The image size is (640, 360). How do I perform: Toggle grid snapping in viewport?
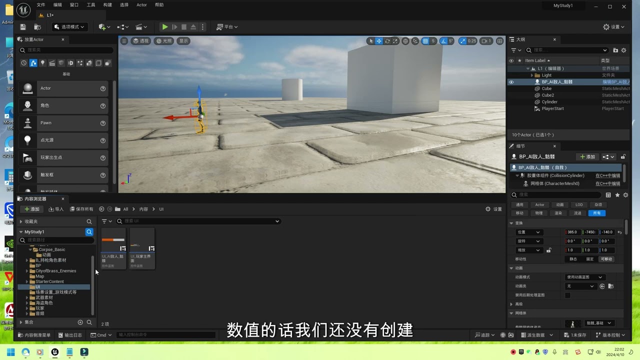[425, 41]
